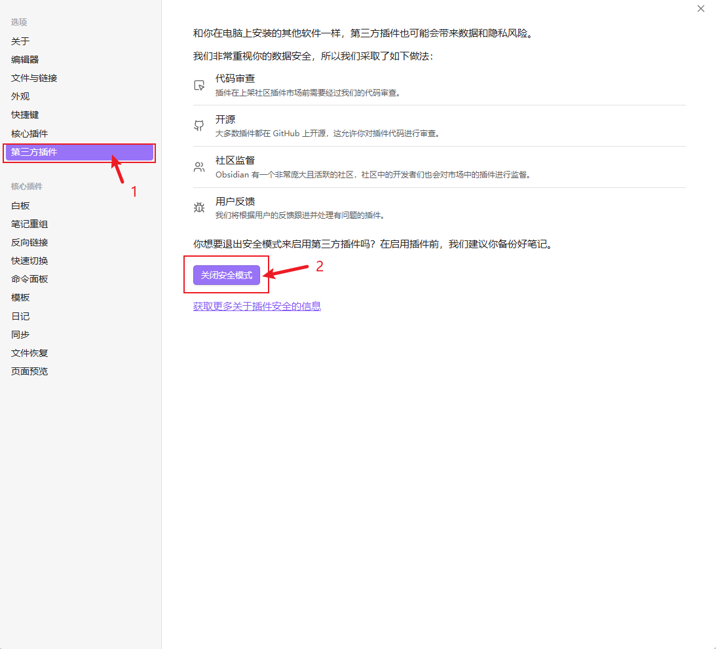This screenshot has height=649, width=716.
Task: Select 第三方插件 in settings sidebar
Action: pyautogui.click(x=34, y=153)
